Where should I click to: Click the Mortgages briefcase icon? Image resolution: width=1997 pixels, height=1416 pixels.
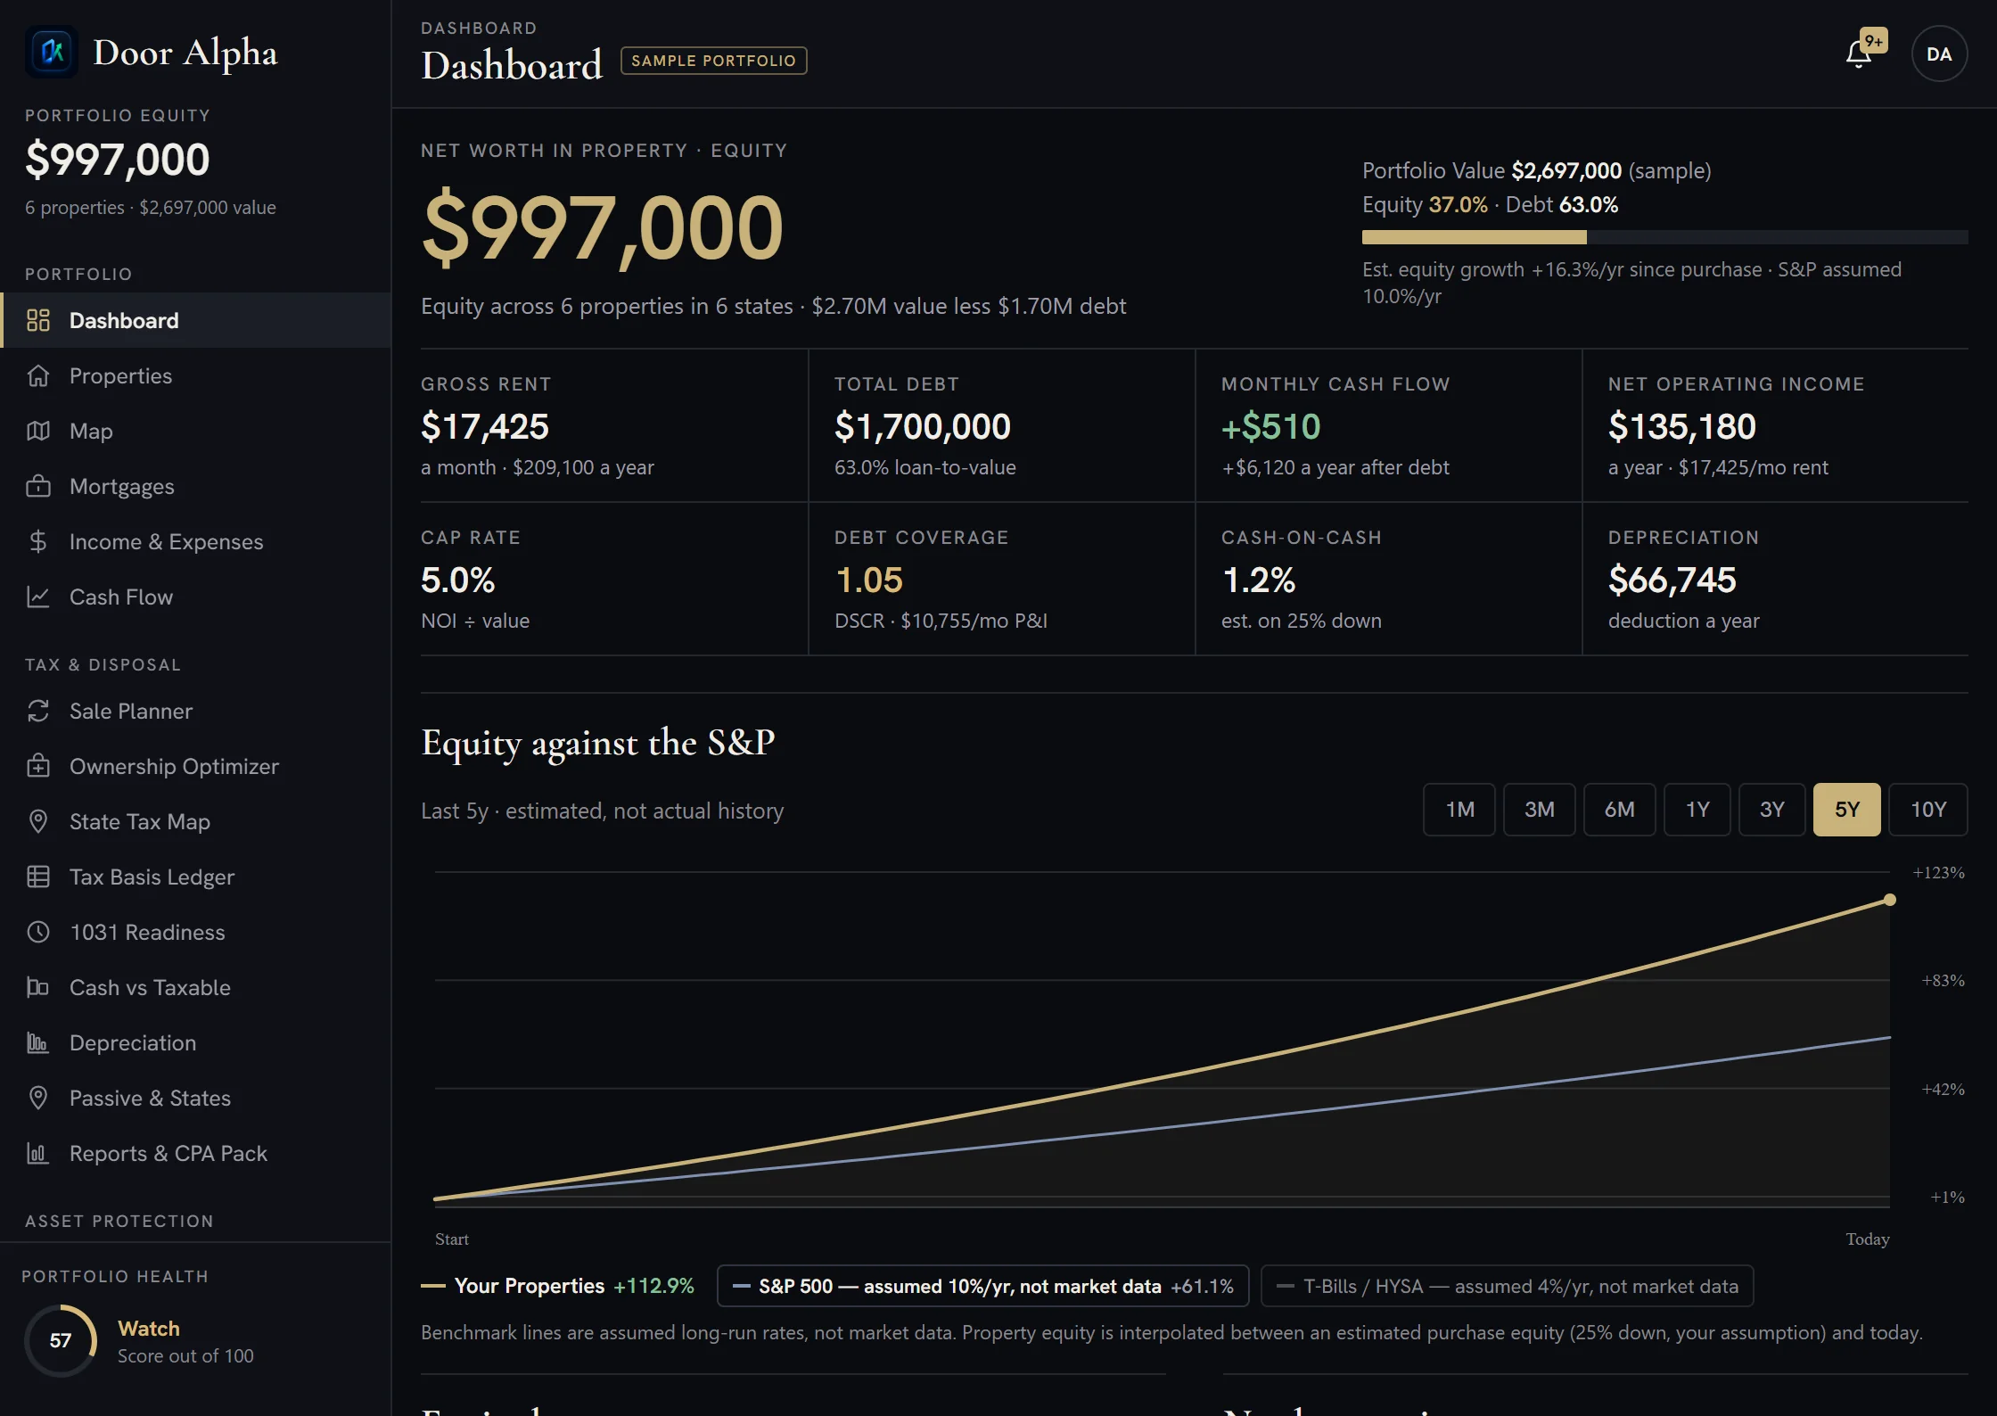point(38,486)
